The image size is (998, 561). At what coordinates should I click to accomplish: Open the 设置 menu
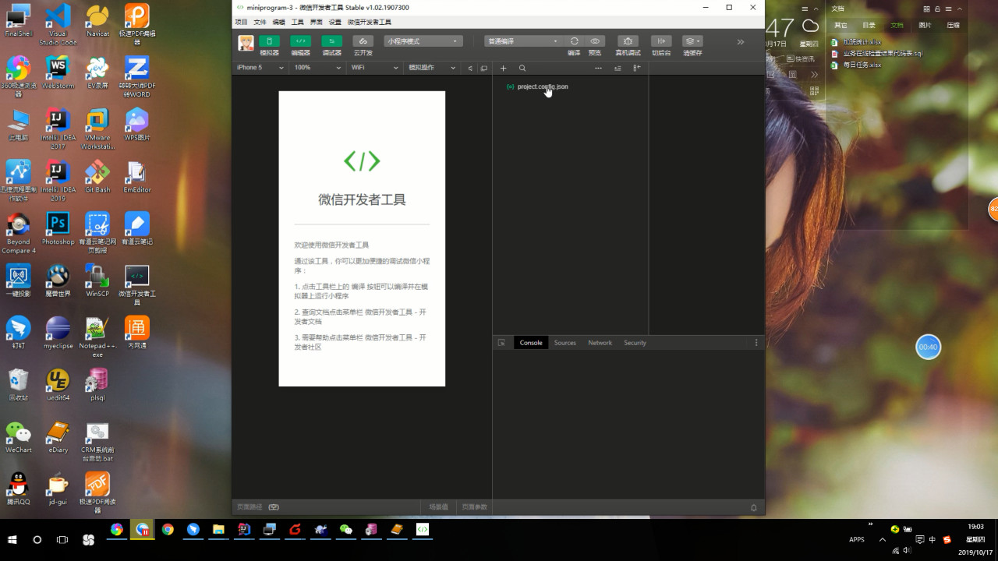pyautogui.click(x=334, y=23)
